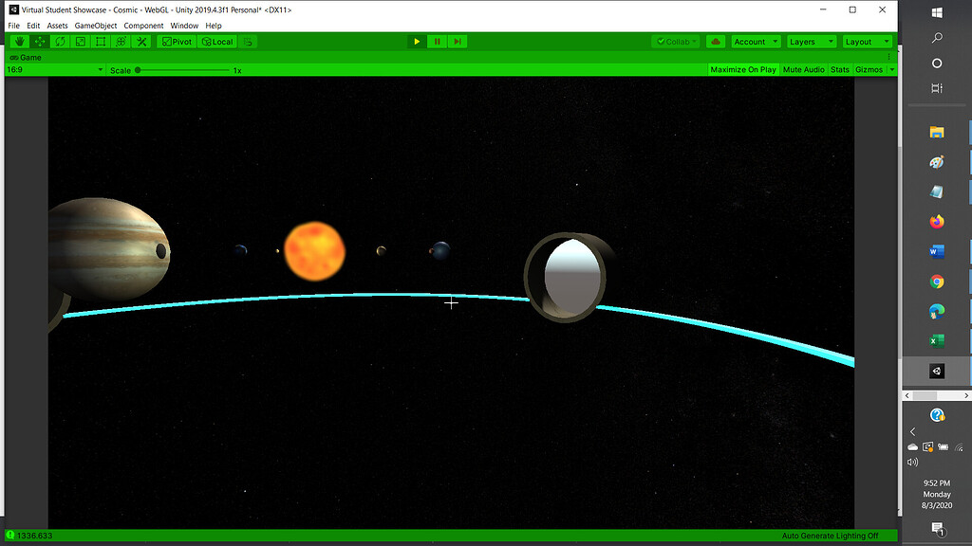Open the Layout dropdown
972x546 pixels.
(866, 41)
